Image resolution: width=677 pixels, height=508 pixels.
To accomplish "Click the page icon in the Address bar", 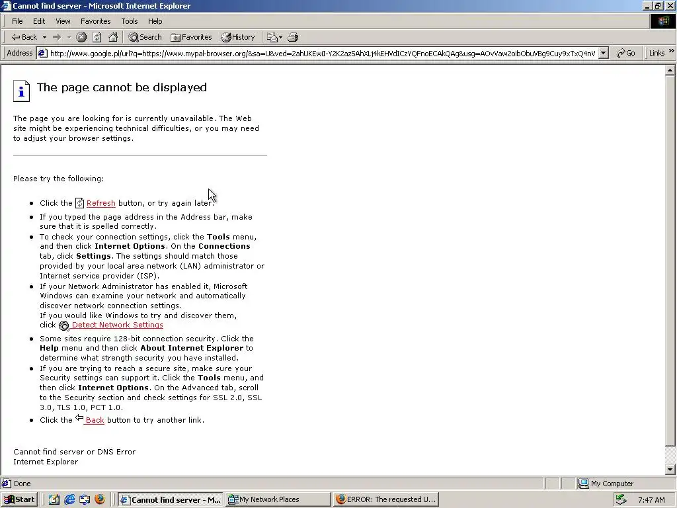I will (x=42, y=53).
